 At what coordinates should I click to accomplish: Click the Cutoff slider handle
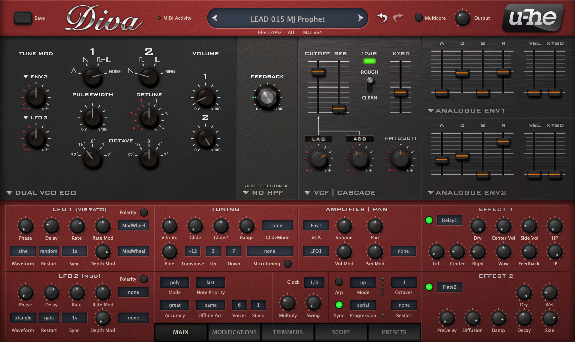(318, 72)
